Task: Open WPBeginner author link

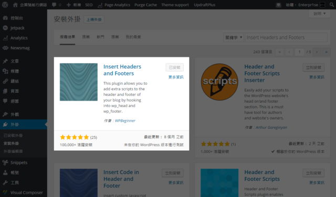Action: (x=125, y=121)
